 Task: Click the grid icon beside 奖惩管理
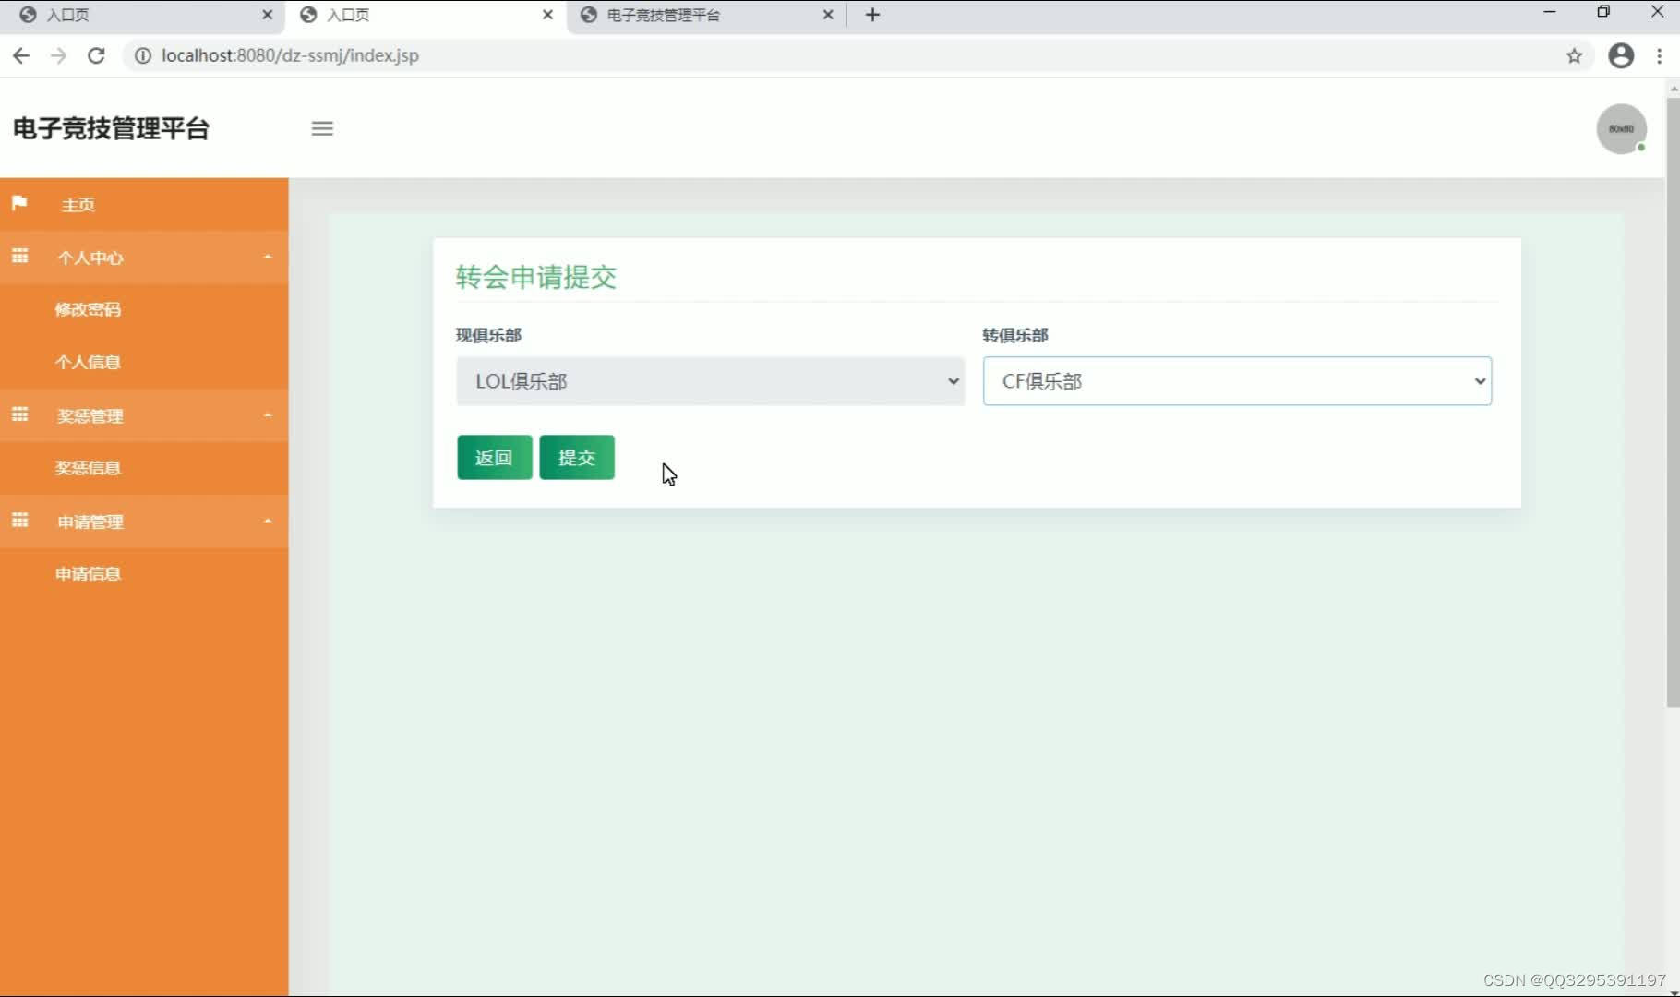(19, 414)
